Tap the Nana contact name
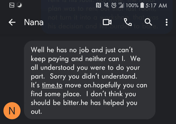 tap(34, 22)
